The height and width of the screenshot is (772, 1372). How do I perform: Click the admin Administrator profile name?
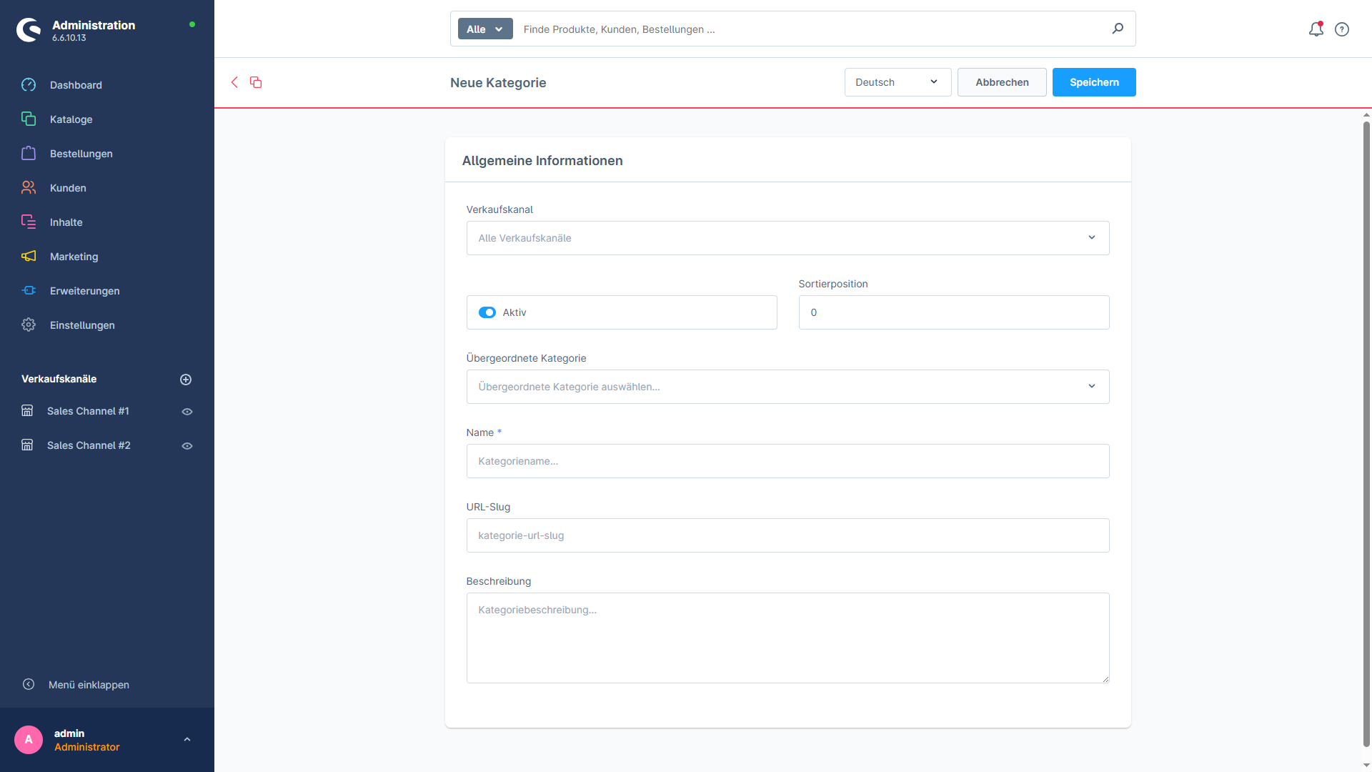[87, 740]
